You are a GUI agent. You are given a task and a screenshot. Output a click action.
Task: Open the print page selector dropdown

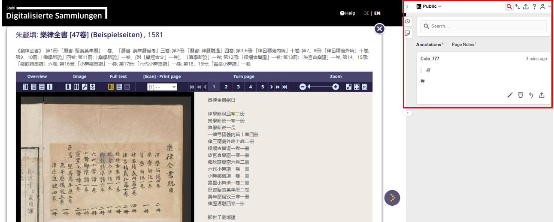pos(162,87)
